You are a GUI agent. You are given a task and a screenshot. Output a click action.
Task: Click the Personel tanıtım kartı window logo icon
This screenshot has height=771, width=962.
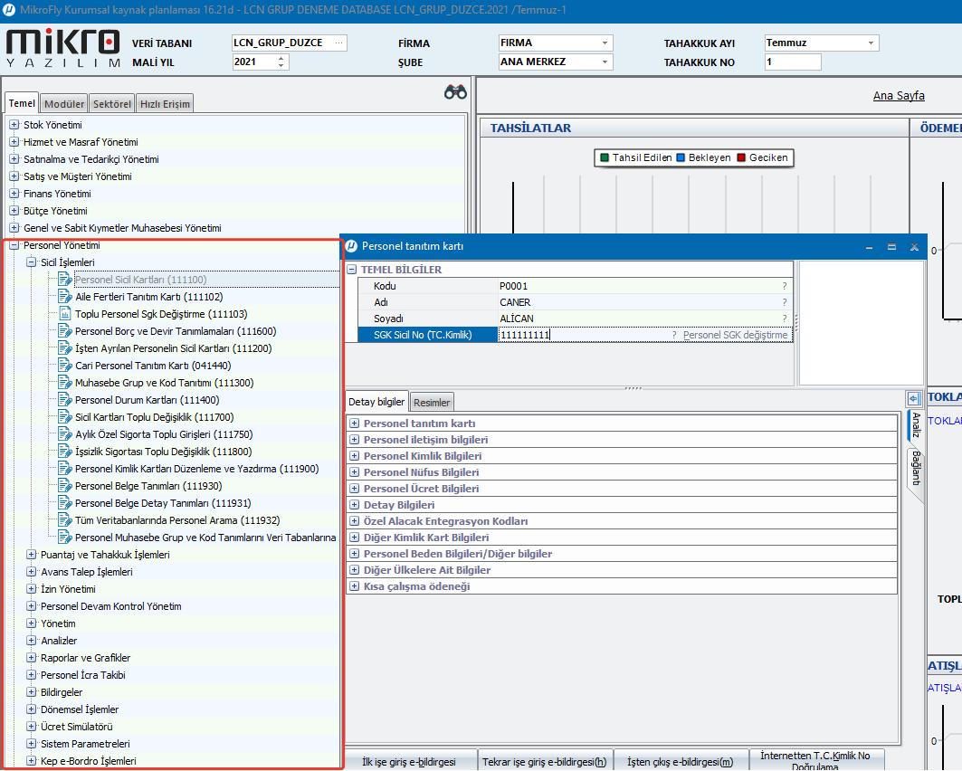351,246
